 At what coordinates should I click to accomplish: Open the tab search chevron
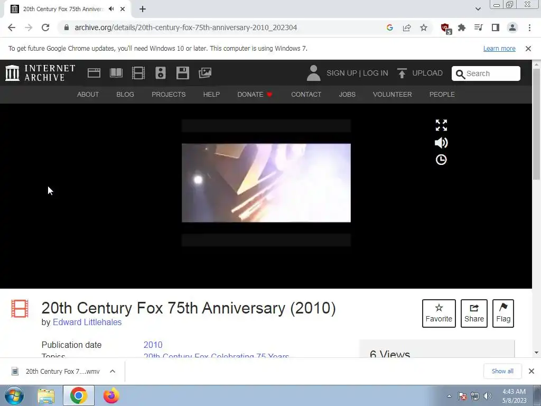coord(478,9)
